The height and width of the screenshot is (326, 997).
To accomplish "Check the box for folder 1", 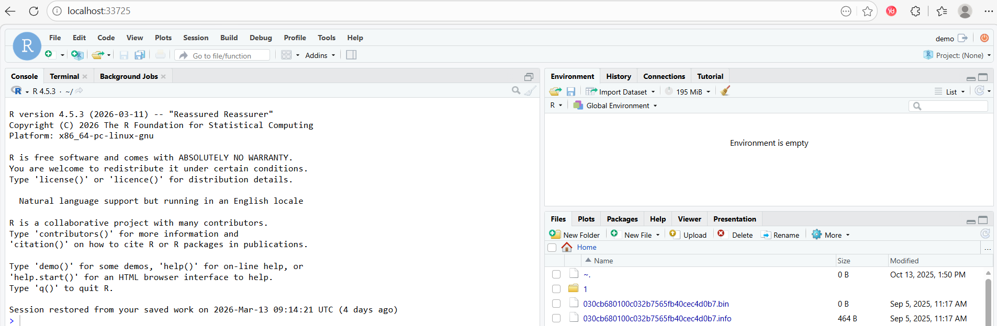I will pos(556,289).
